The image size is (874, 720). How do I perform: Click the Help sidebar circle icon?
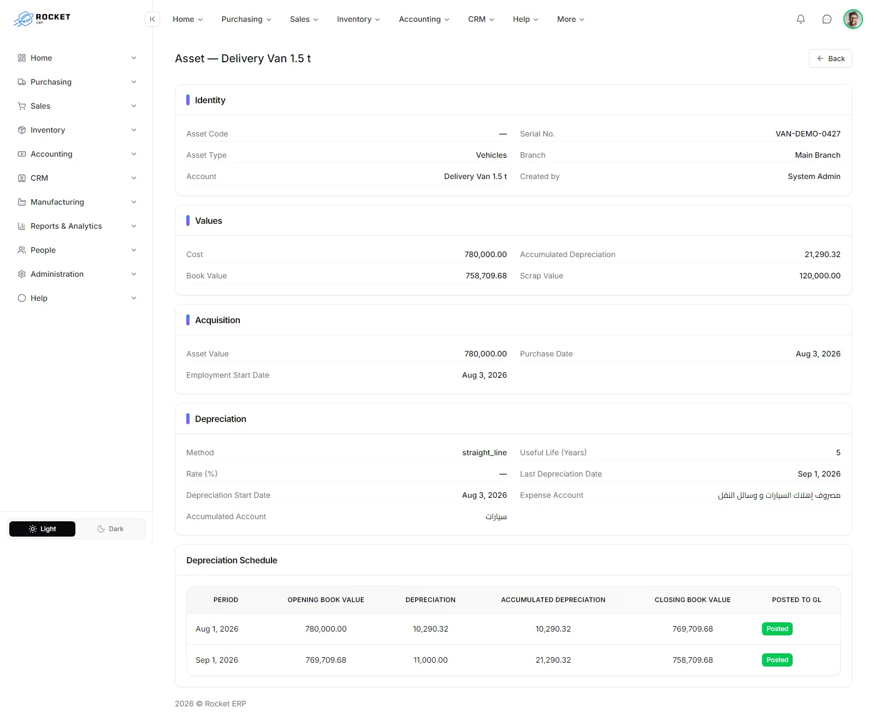point(22,298)
